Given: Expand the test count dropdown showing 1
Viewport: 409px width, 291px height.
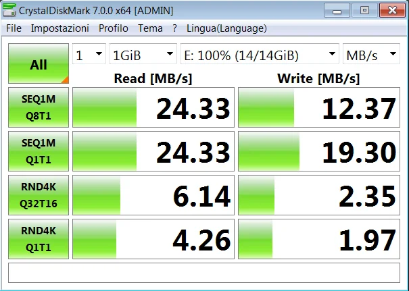Looking at the screenshot, I should click(89, 54).
